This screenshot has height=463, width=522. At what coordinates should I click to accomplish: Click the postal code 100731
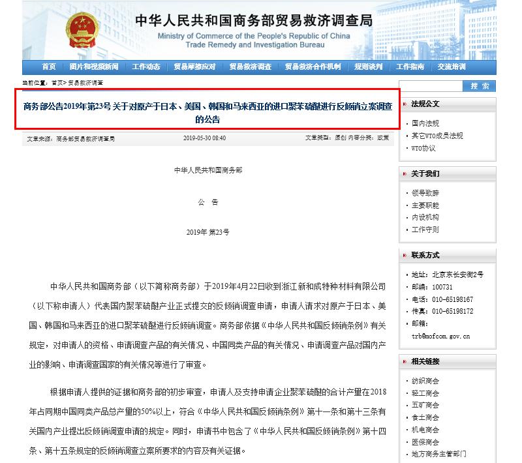[x=442, y=287]
